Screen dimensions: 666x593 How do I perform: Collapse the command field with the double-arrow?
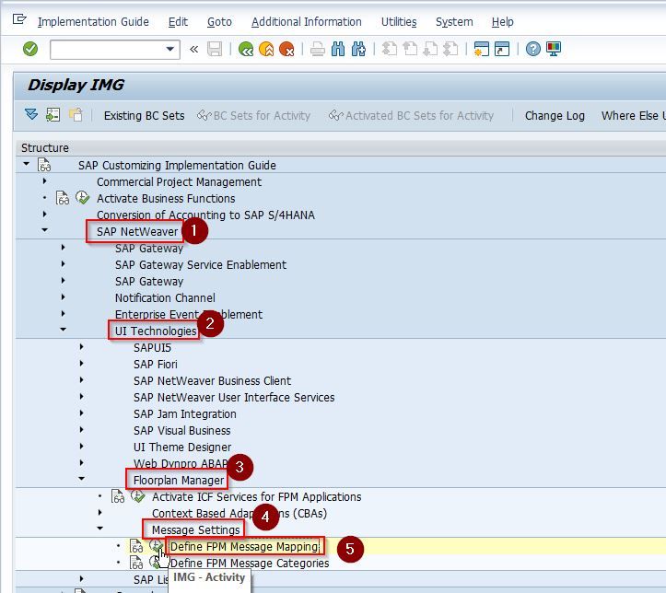point(194,50)
